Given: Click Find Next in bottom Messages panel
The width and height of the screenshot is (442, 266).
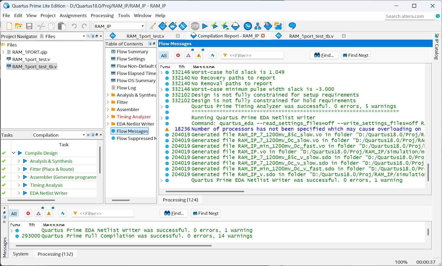Looking at the screenshot, I should (206, 213).
